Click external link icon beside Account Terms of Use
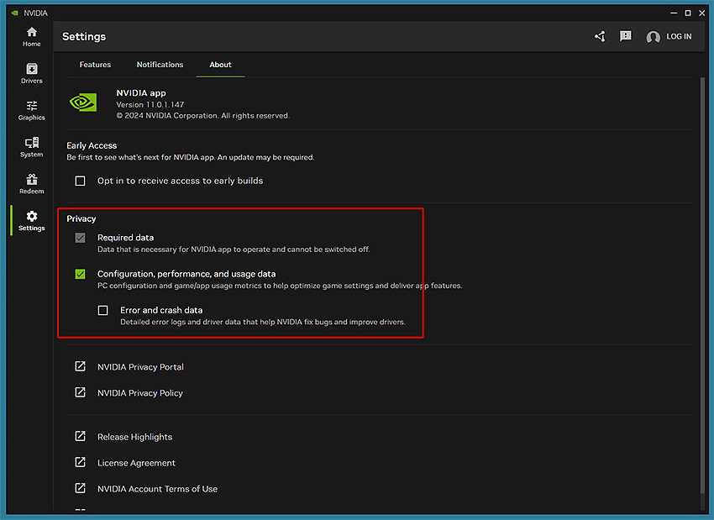Image resolution: width=714 pixels, height=520 pixels. [x=80, y=488]
